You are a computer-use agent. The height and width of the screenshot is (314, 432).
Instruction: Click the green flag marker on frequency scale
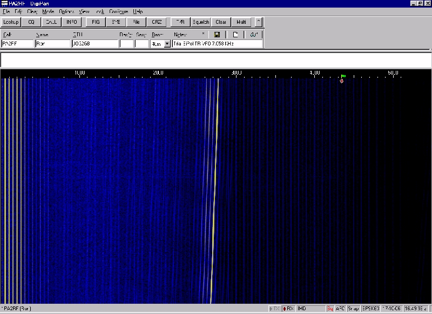343,77
